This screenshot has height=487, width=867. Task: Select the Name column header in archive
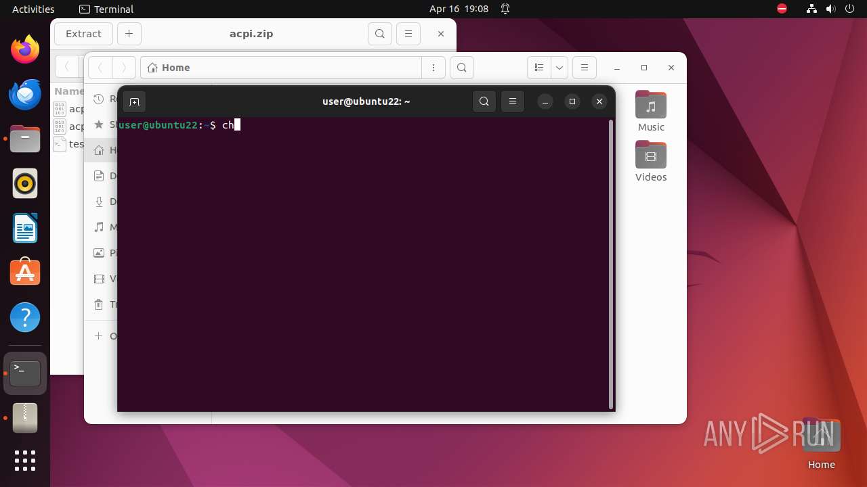[x=69, y=91]
